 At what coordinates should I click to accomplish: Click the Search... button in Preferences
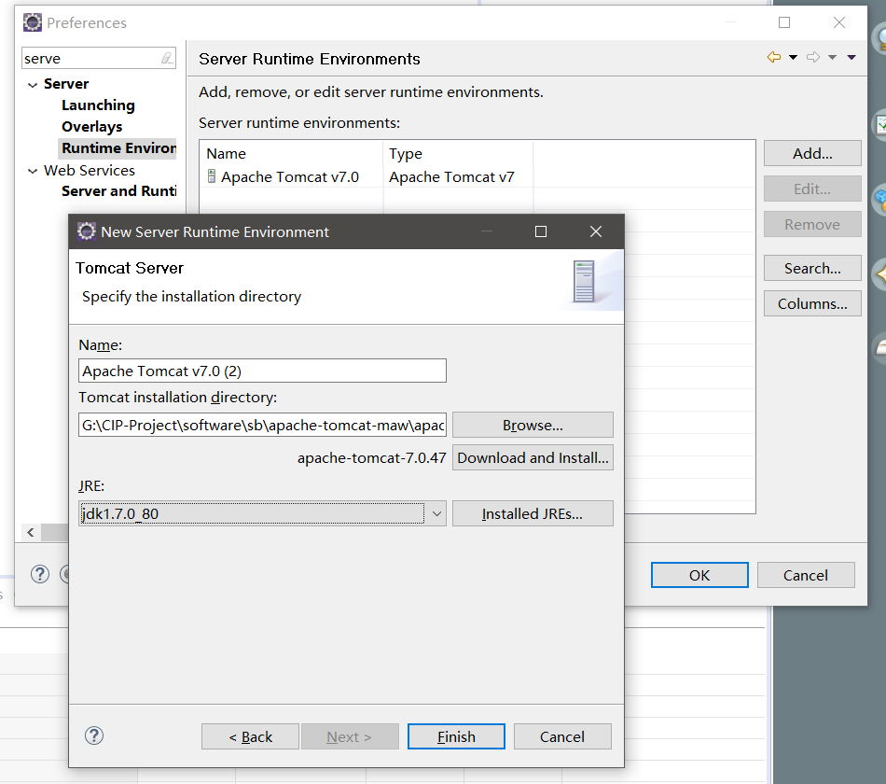812,268
